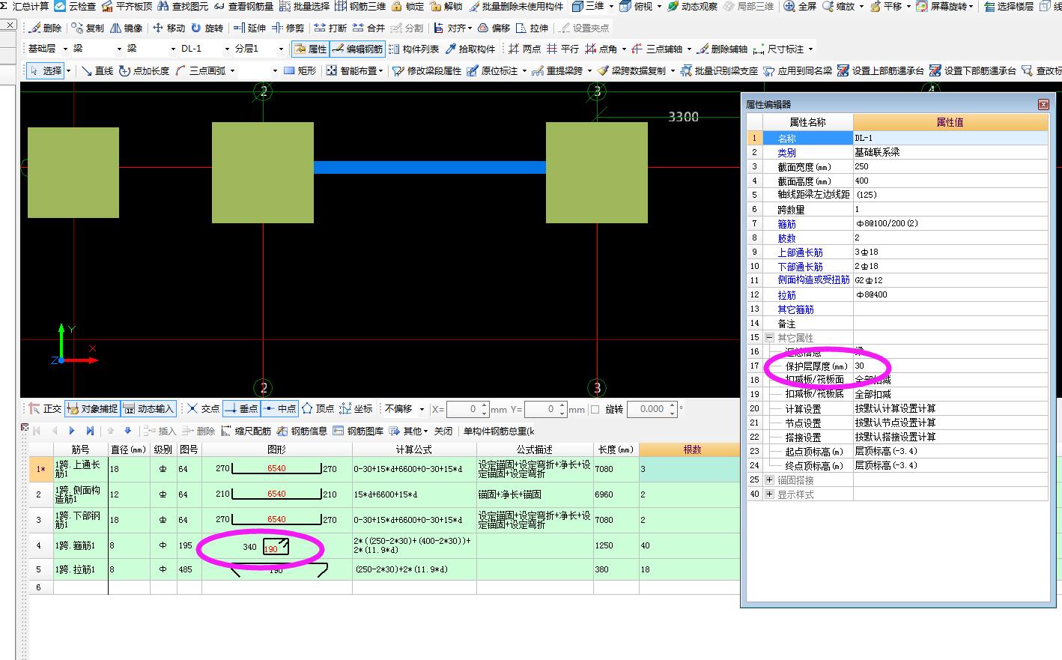Screen dimensions: 1062x660
Task: Open 钢筋图库 rebar shape library
Action: pyautogui.click(x=358, y=431)
